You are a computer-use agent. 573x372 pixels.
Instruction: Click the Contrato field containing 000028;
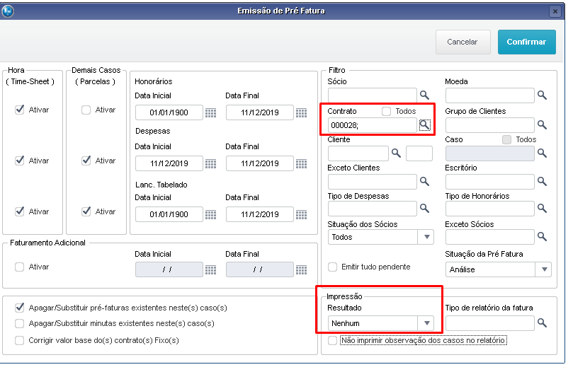pos(373,125)
